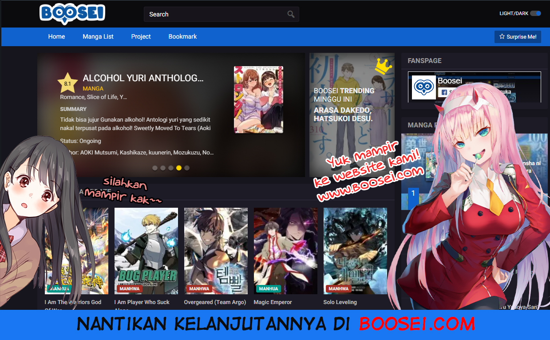Select the fourth carousel indicator dot

point(179,168)
